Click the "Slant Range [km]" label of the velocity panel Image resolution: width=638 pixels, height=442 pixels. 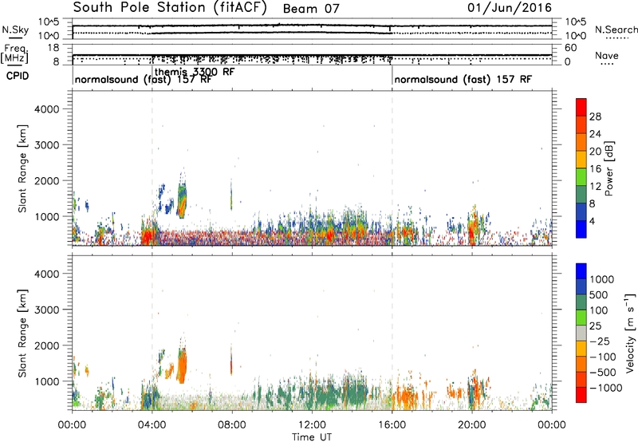tap(22, 333)
